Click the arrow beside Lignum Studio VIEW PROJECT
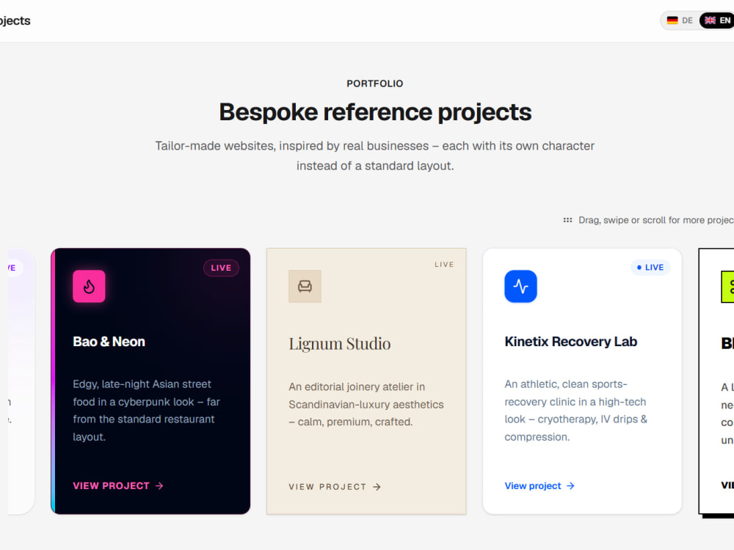734x550 pixels. tap(377, 487)
